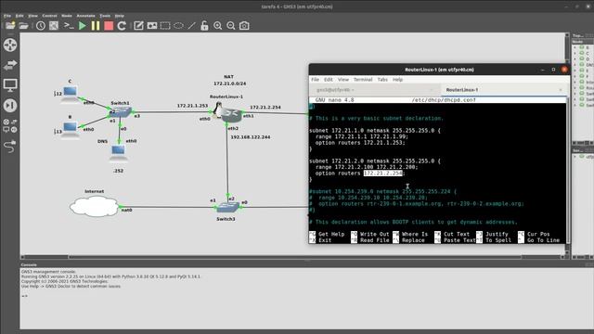This screenshot has width=594, height=334.
Task: Click the NAT 172.21.0.0/24 label
Action: pyautogui.click(x=229, y=81)
